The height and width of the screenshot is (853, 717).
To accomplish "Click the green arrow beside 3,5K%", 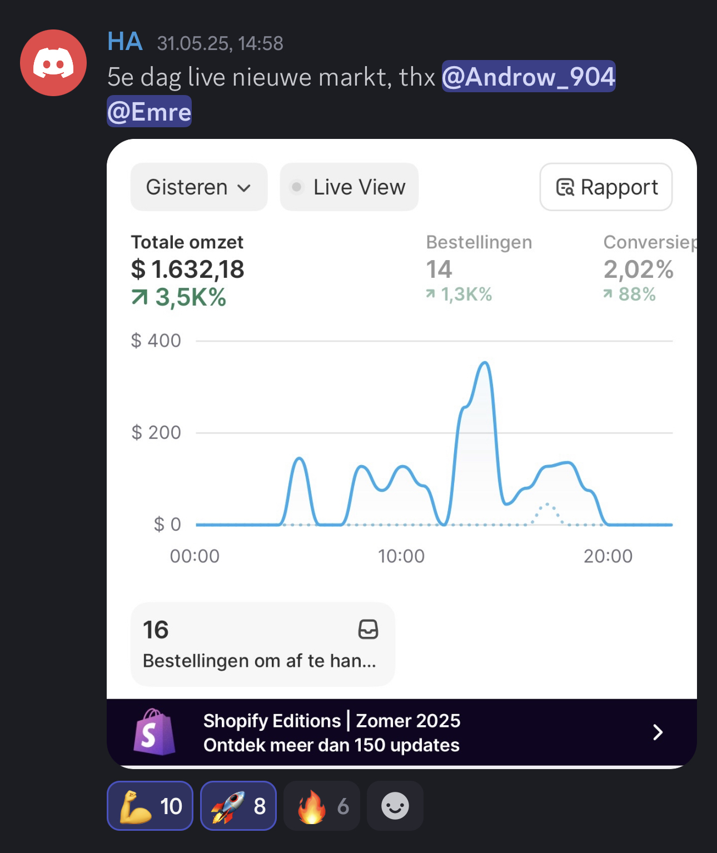I will pyautogui.click(x=140, y=298).
